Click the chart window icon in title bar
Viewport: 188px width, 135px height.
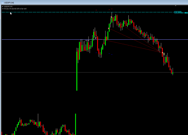[2, 2]
